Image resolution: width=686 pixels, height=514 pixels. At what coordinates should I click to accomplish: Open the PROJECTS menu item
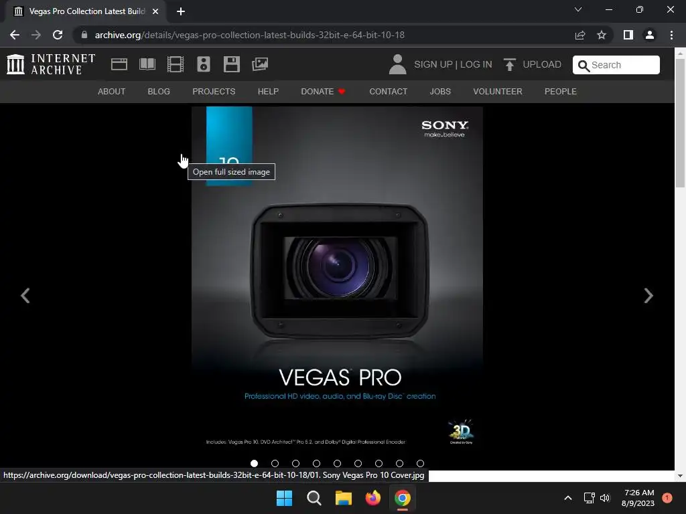(x=214, y=91)
